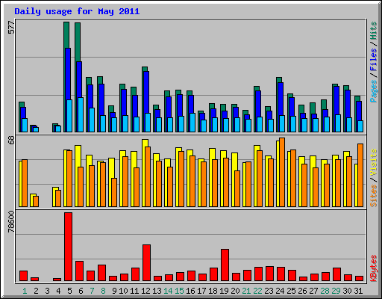
Task: Click the 'Hits' legend label
Action: (373, 31)
